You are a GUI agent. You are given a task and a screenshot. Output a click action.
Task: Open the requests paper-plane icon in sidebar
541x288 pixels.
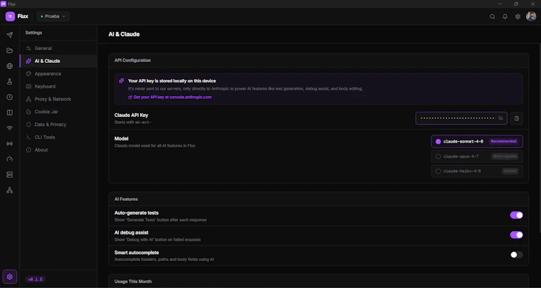(x=9, y=35)
